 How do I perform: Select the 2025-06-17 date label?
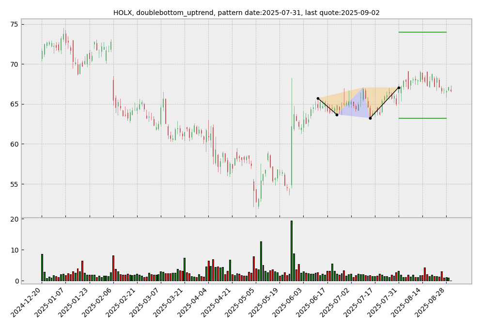tap(312, 302)
